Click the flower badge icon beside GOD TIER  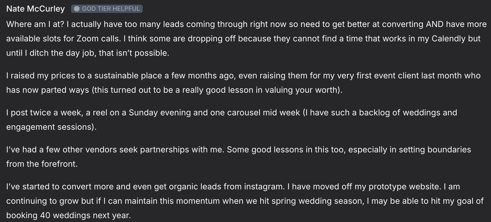coord(77,9)
